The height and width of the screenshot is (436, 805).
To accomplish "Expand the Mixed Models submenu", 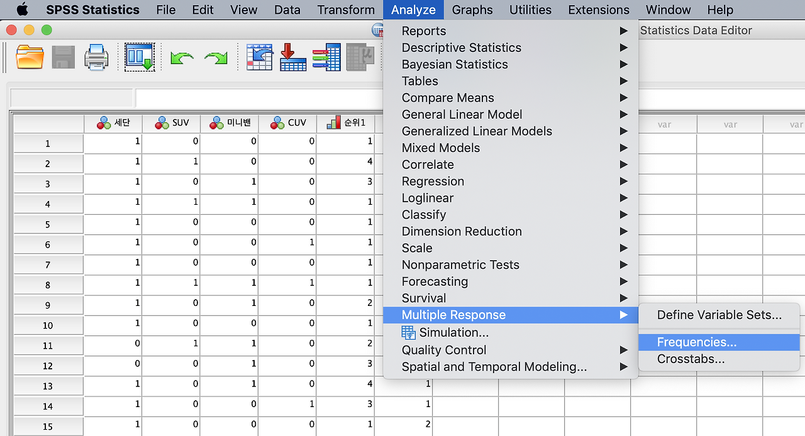I will (x=511, y=148).
